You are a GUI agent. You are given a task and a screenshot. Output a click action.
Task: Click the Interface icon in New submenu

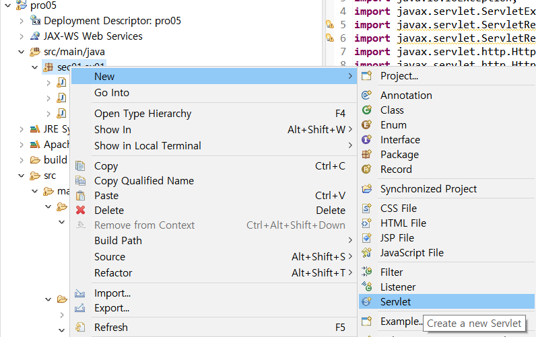click(366, 139)
